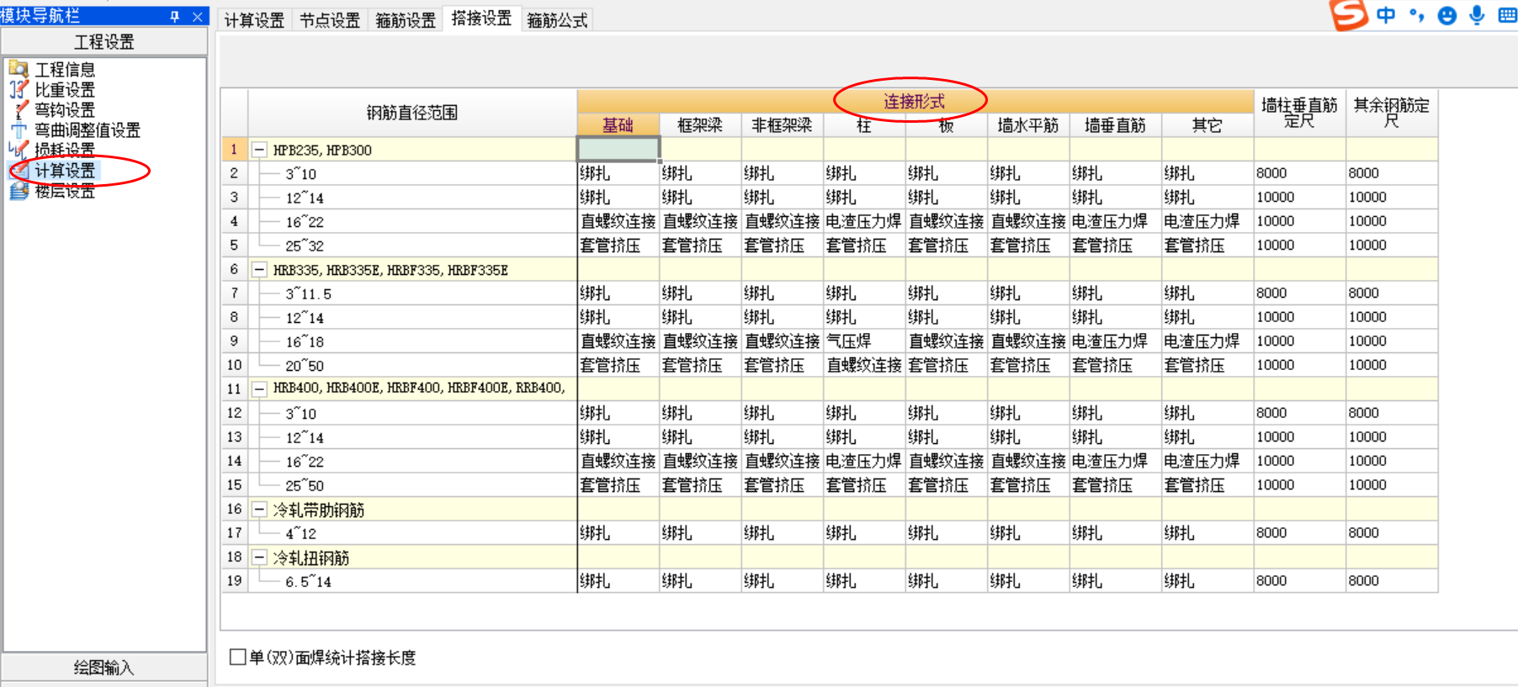Screen dimensions: 1518x687
Task: Click the 基础 column header
Action: 618,125
